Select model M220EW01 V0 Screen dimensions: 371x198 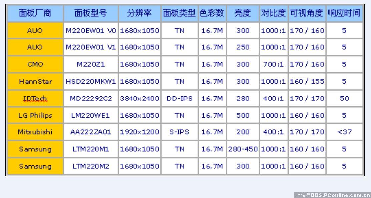91,30
